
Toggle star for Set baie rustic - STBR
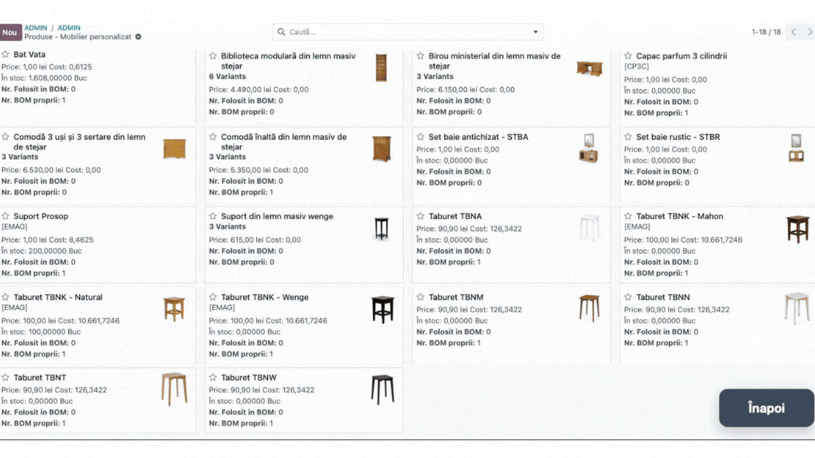click(x=628, y=137)
